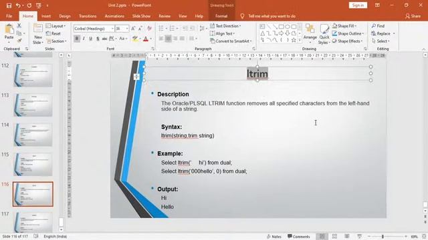This screenshot has height=240, width=428.
Task: Switch to the Transitions tab
Action: click(88, 16)
